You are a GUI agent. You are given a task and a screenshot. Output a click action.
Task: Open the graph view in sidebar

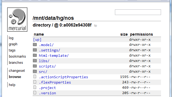tap(13, 44)
